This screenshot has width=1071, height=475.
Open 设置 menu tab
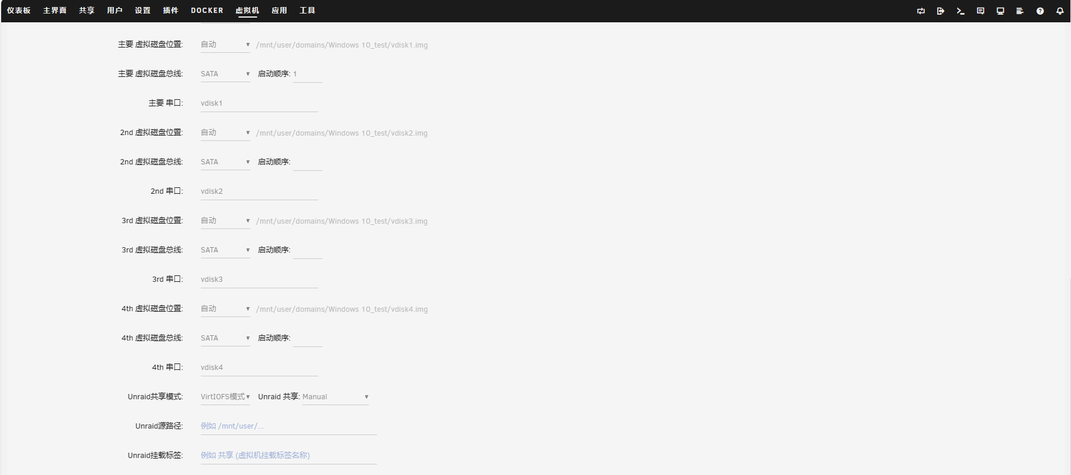coord(143,11)
